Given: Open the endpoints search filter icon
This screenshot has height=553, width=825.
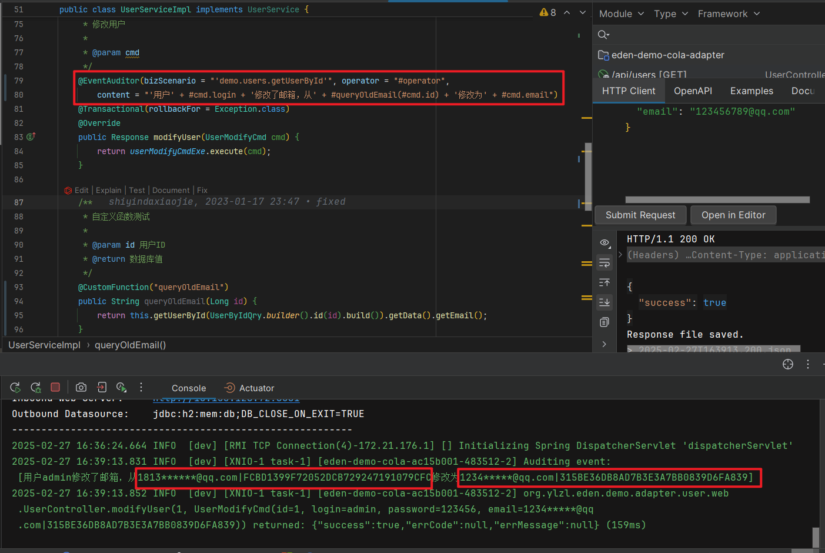Looking at the screenshot, I should 603,35.
